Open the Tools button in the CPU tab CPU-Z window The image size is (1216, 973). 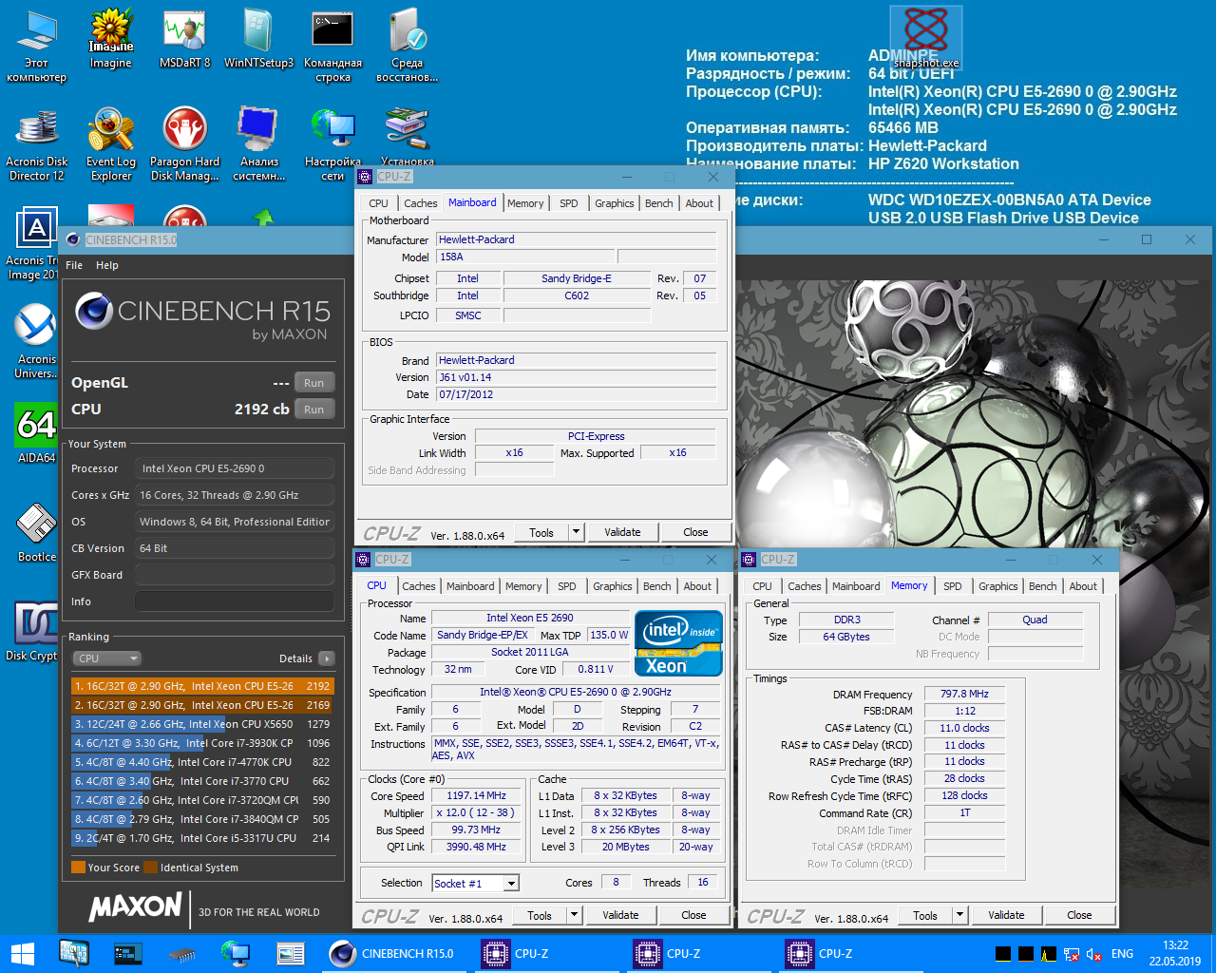(540, 915)
